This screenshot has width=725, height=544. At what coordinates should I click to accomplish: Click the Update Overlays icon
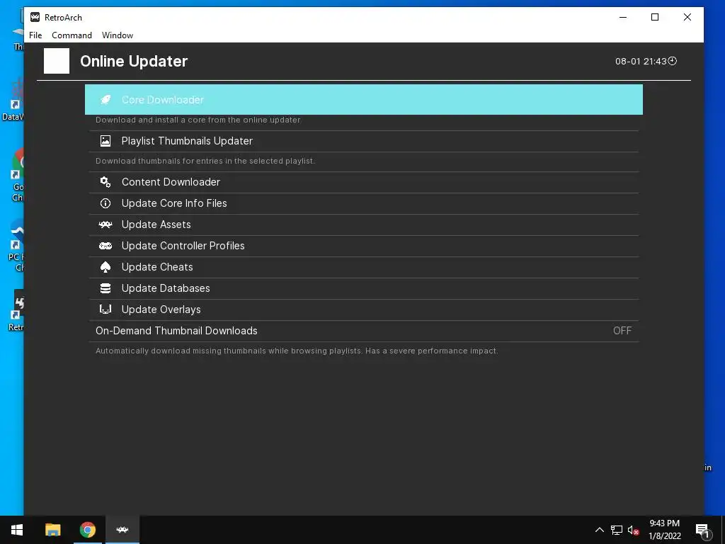(x=105, y=310)
